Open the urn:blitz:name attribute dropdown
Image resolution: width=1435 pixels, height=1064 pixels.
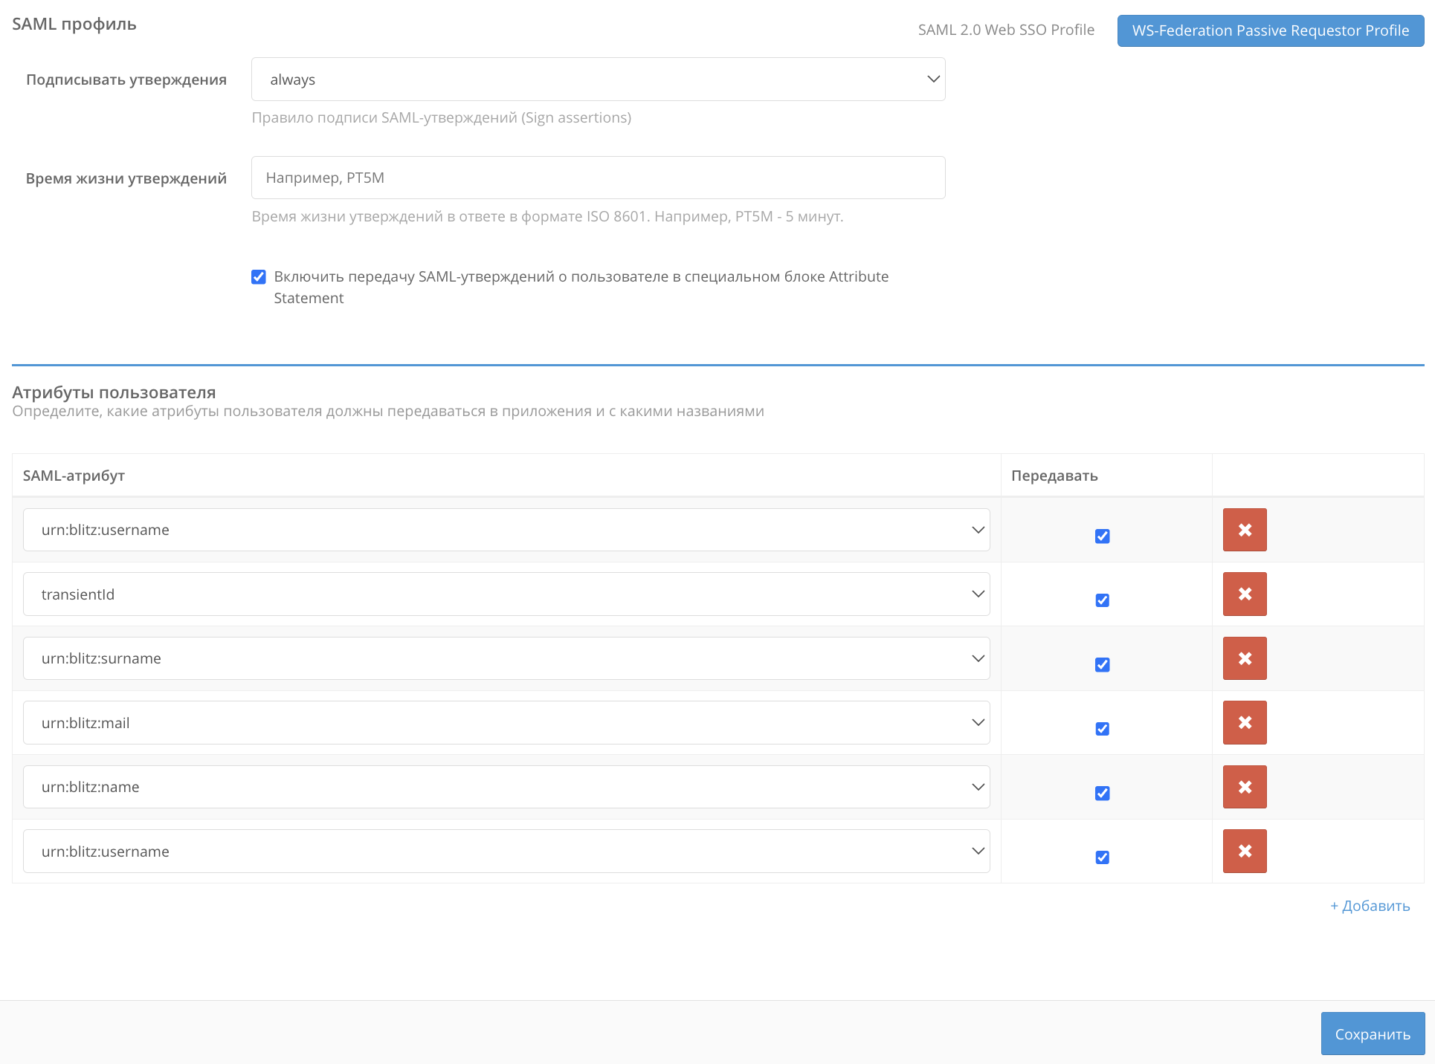tap(506, 787)
